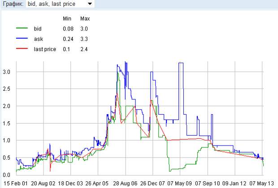
Task: Click the x-axis date '09 Jan 12'
Action: (235, 184)
